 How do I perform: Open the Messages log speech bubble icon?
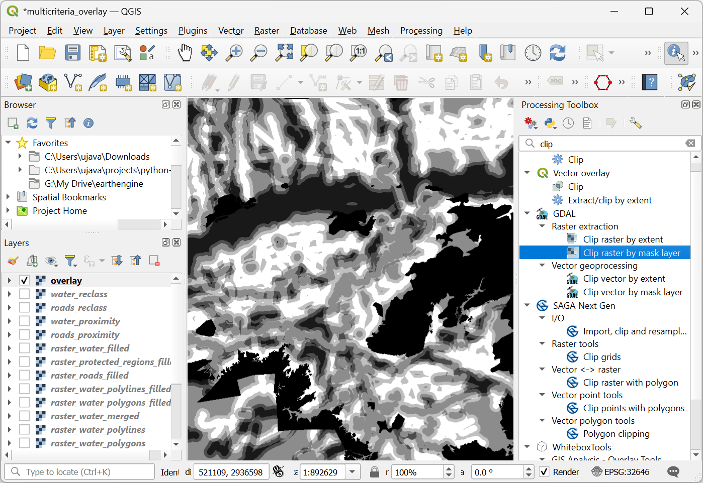coord(673,472)
